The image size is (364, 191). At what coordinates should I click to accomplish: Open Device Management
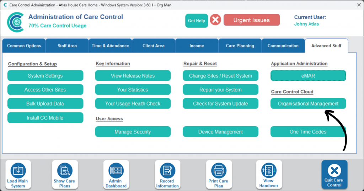coord(220,132)
